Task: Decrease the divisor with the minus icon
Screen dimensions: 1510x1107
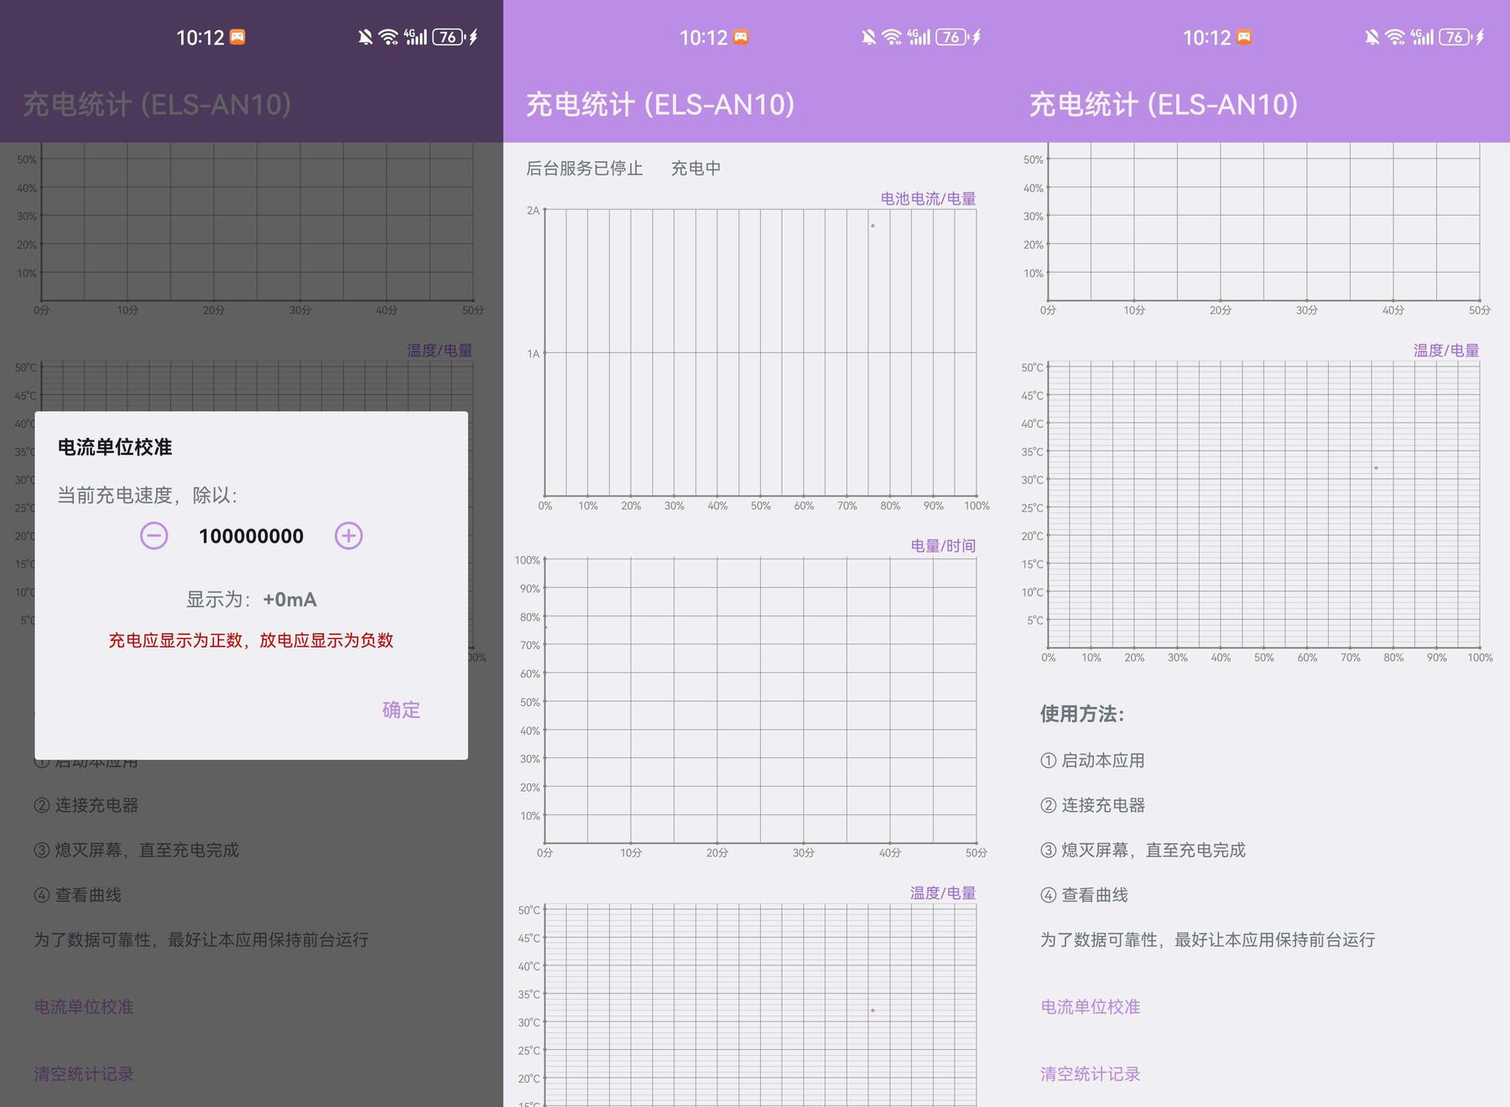Action: [x=154, y=536]
